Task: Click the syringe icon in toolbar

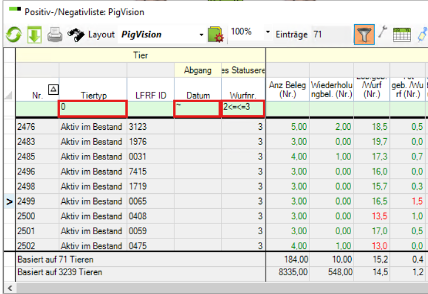Action: click(x=423, y=35)
